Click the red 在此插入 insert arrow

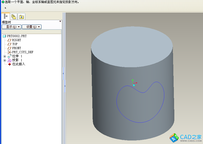click(10, 64)
